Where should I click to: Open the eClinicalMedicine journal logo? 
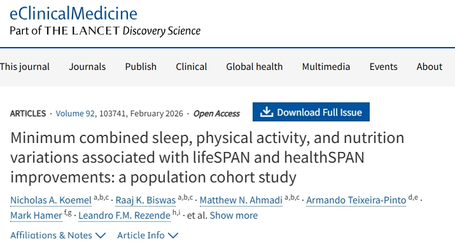coord(105,21)
